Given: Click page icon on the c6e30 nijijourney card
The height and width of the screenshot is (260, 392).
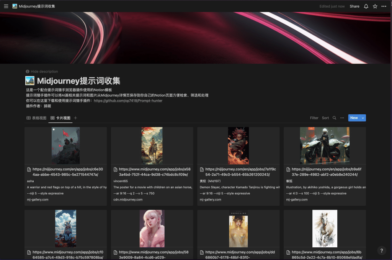Looking at the screenshot, I should 29,169.
